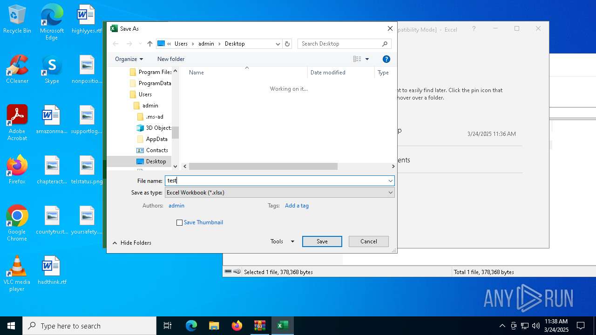Screen dimensions: 596x335
Task: Go up one folder level arrow
Action: (149, 44)
